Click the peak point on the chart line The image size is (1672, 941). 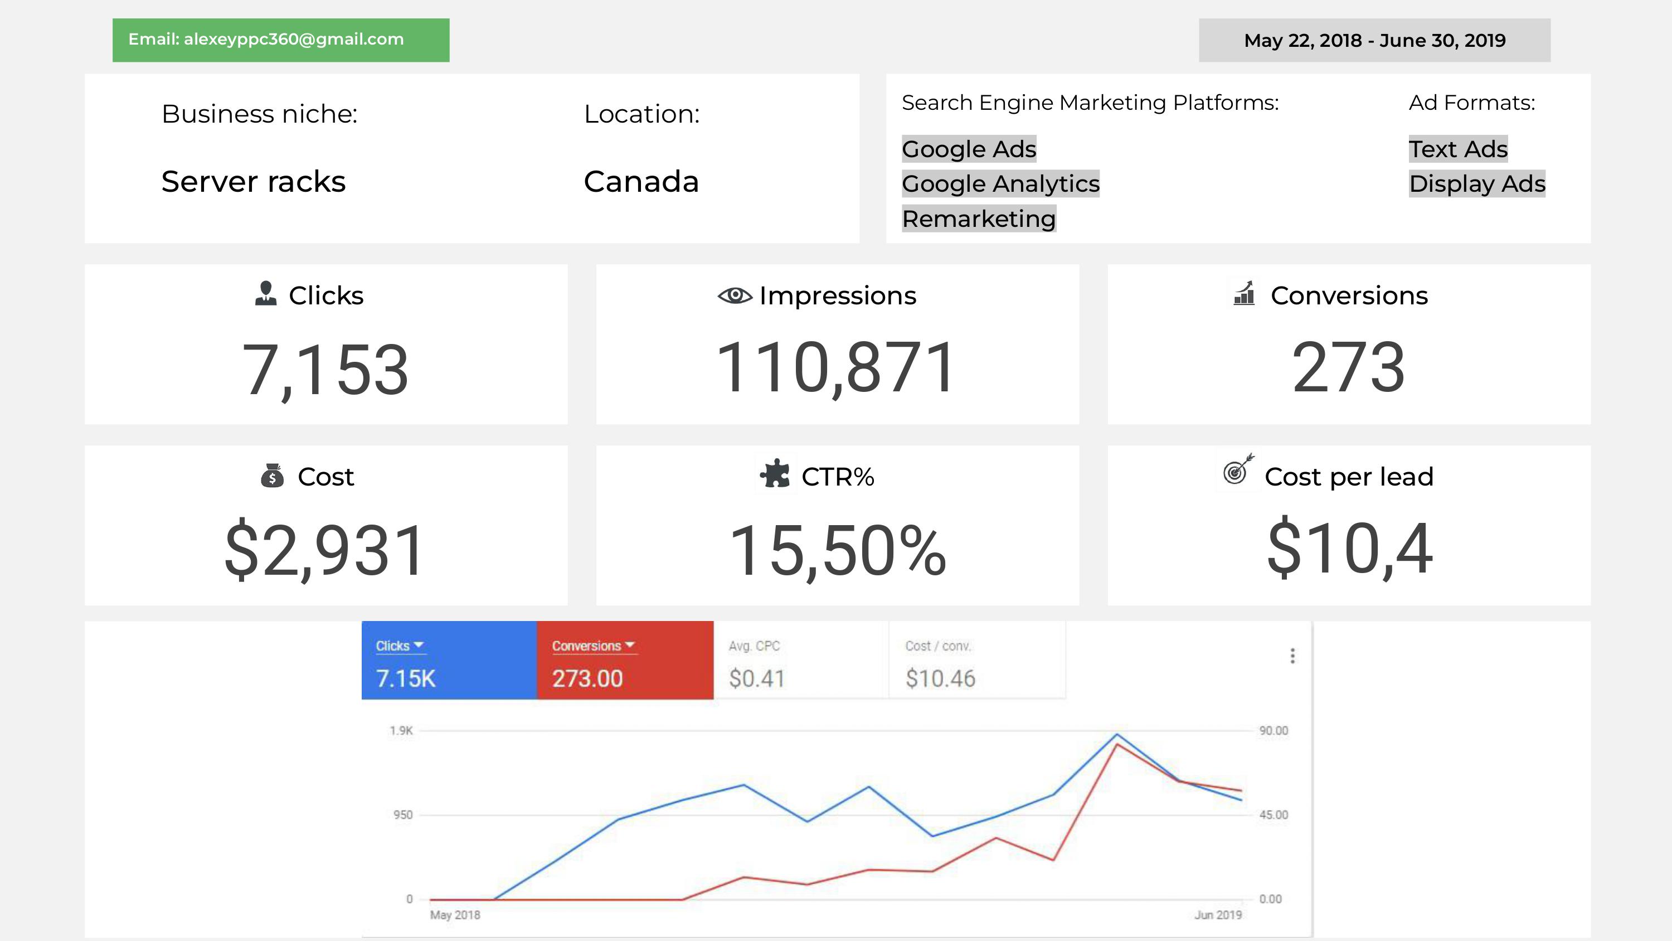pyautogui.click(x=1116, y=735)
